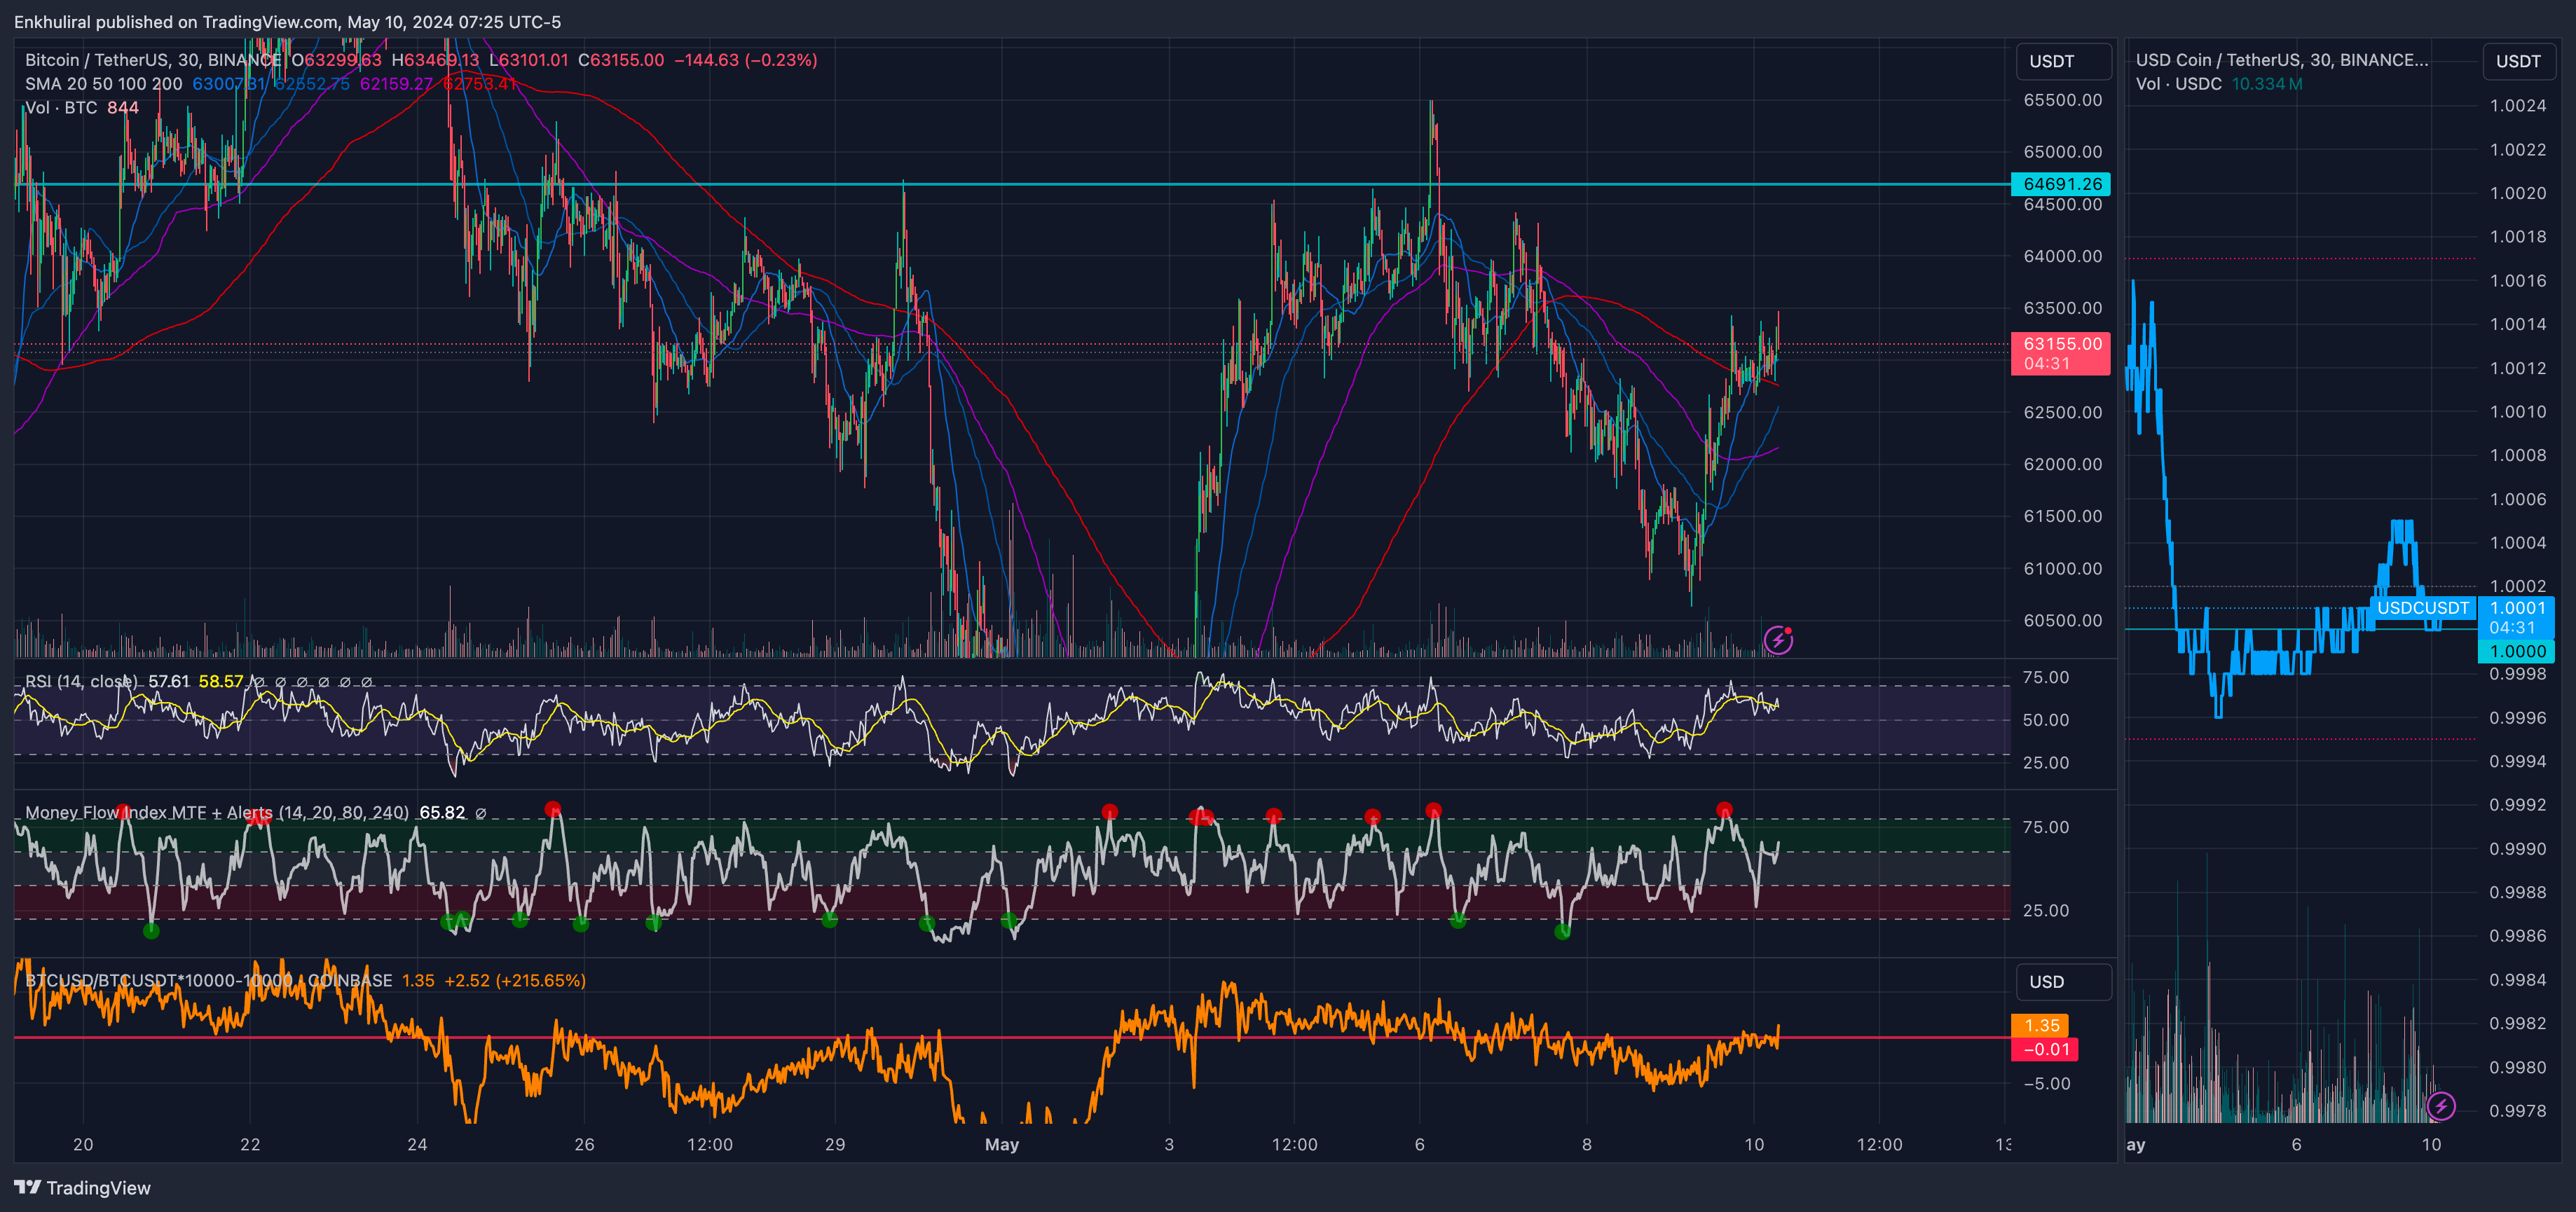Click the first green oversold dot near date 20

(x=151, y=931)
